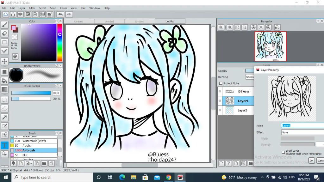Screen dimensions: 324x182
Task: Check the Draft Layer checkbox
Action: [283, 152]
